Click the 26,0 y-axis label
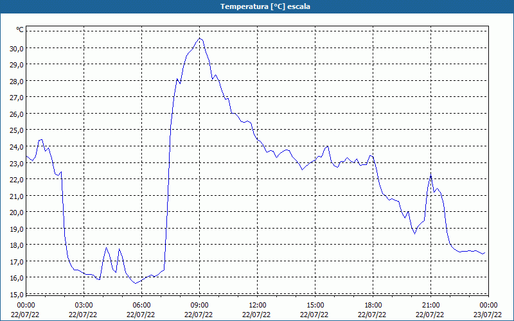Viewport: 514px width, 321px height. coord(17,114)
